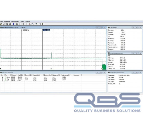Screen dimensions: 143x115
Task: Click the 1.4670 refractive index value
Action: coord(122,37)
